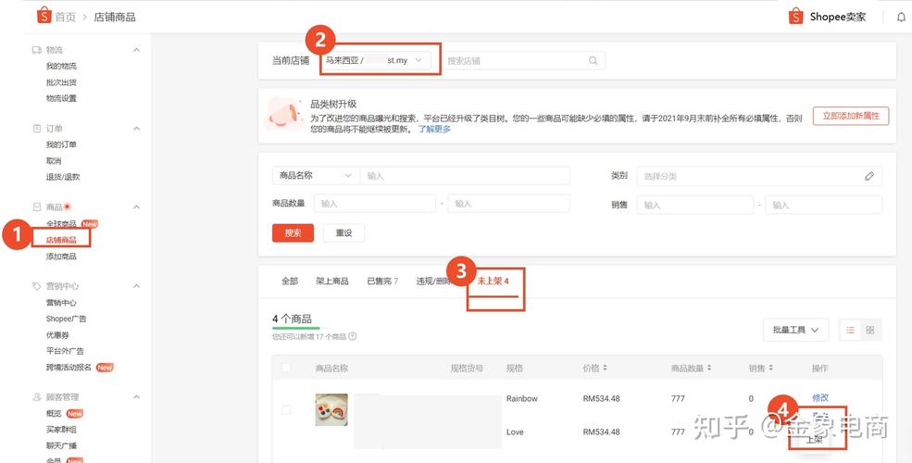Click the product name 输入 field
The image size is (912, 463).
pyautogui.click(x=465, y=175)
